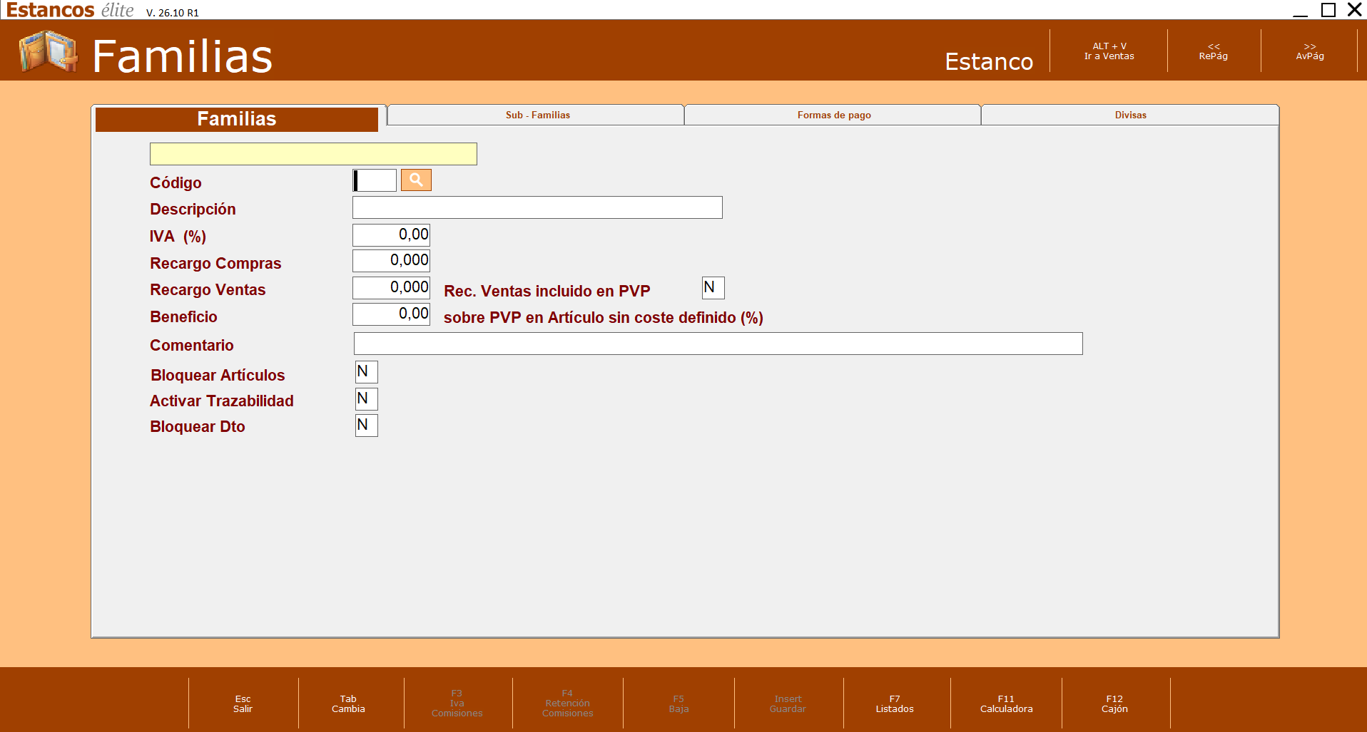Screen dimensions: 1367x732
Task: Go to next record with AvPág
Action: point(1309,51)
